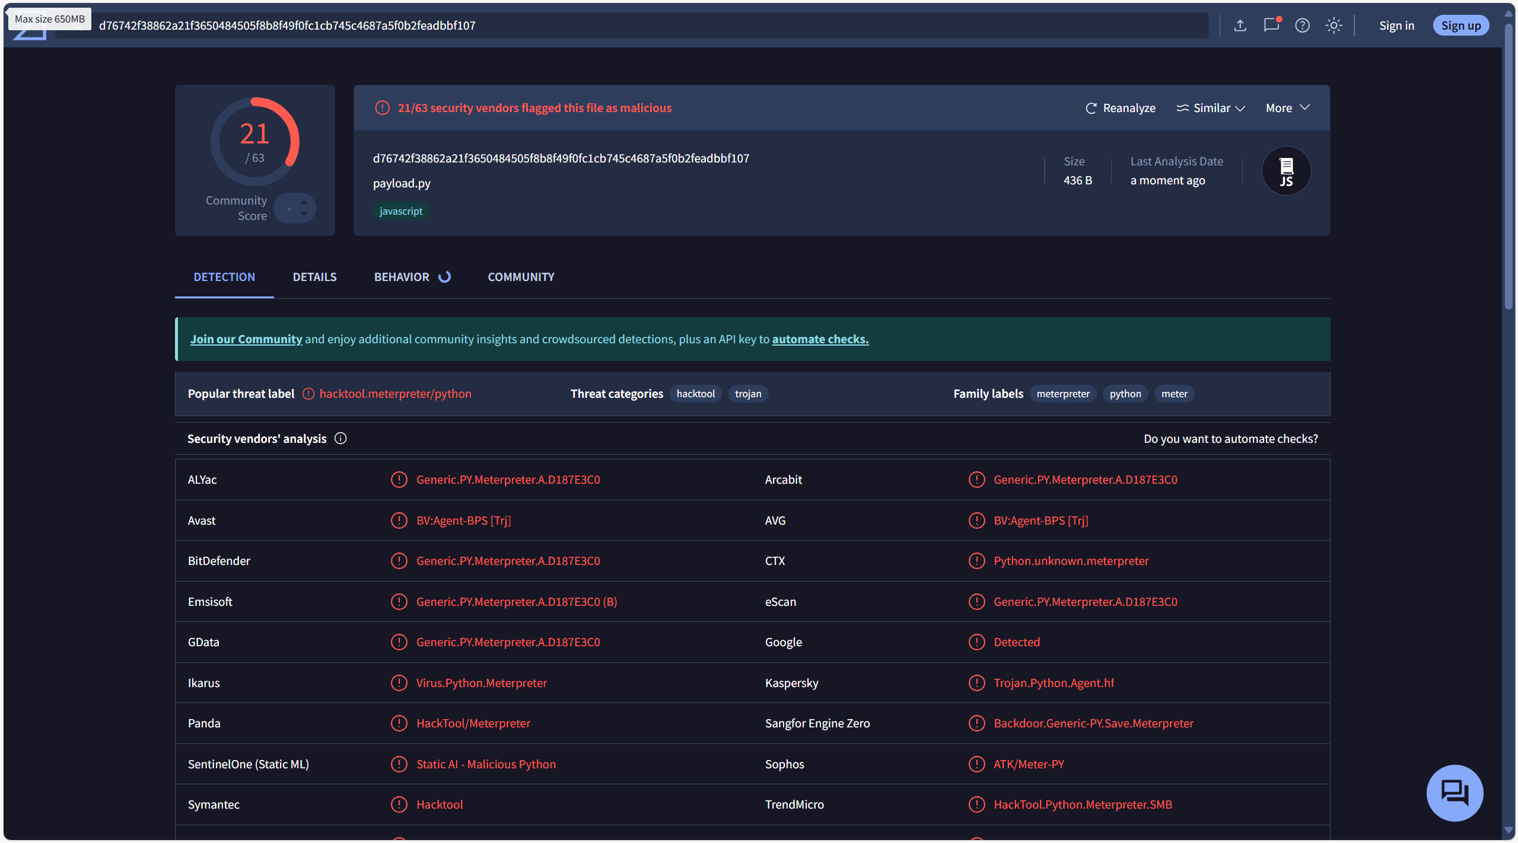
Task: Switch to the DETAILS tab
Action: [x=314, y=277]
